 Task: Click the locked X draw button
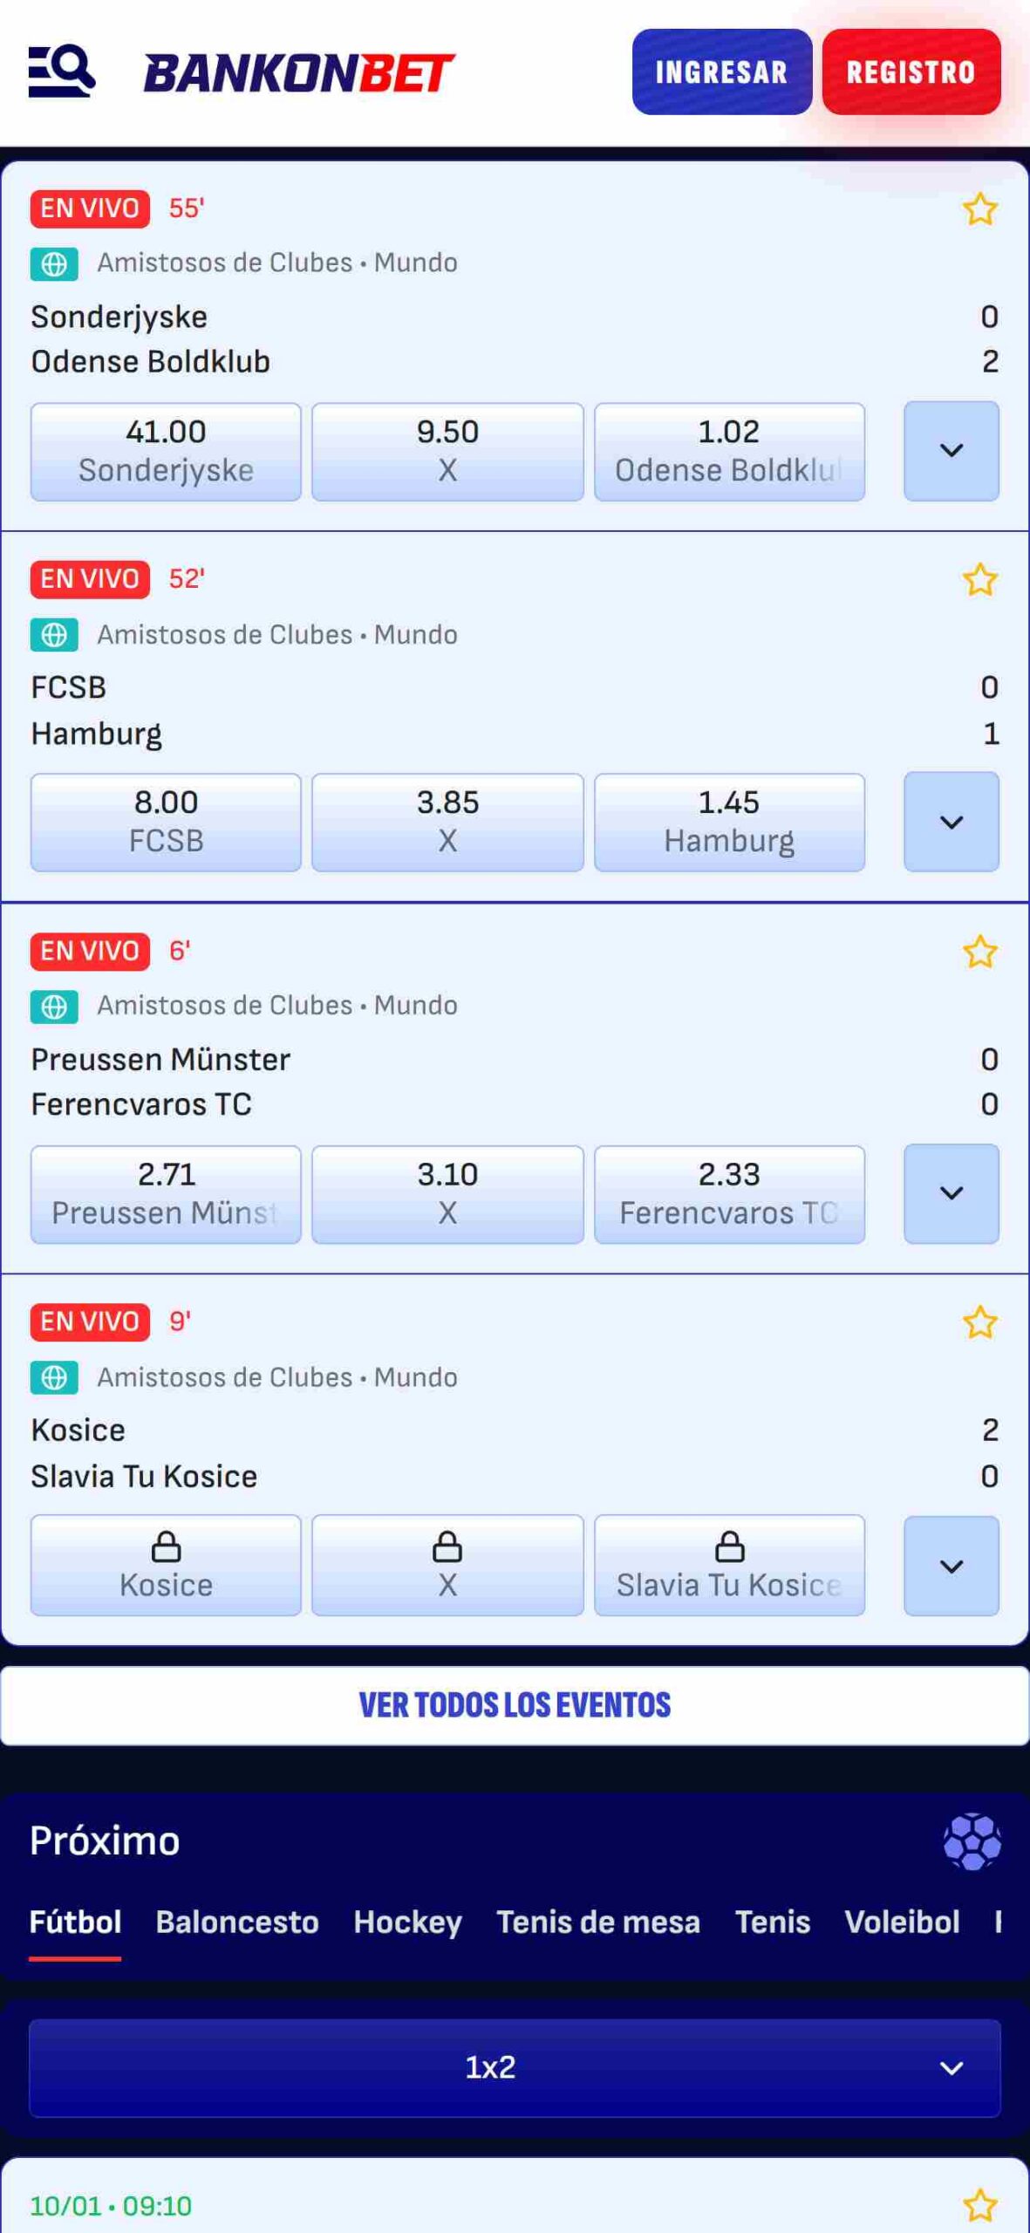(447, 1565)
